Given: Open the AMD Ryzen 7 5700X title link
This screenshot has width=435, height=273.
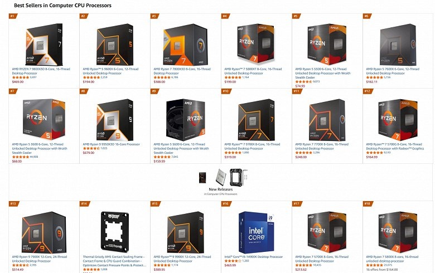Looking at the screenshot, I should [322, 259].
